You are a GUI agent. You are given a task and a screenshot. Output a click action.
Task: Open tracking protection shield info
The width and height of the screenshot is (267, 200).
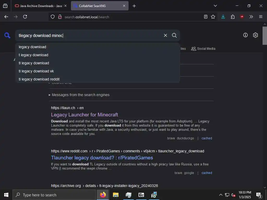(x=53, y=17)
